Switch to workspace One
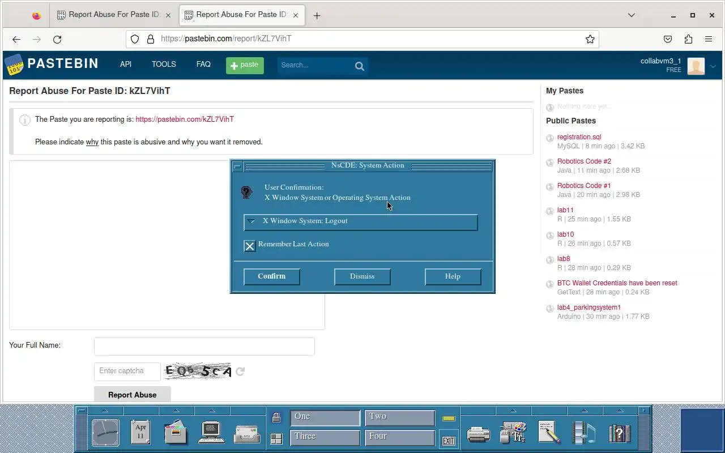725x453 pixels. point(325,418)
